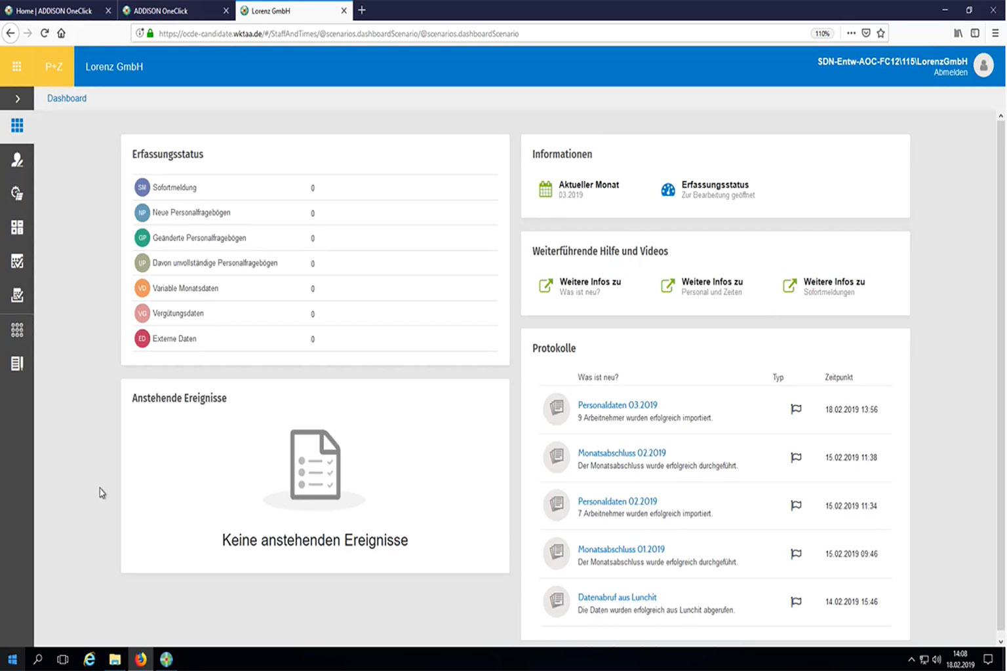Open the checklist chart icon in sidebar
This screenshot has width=1007, height=671.
coord(17,261)
